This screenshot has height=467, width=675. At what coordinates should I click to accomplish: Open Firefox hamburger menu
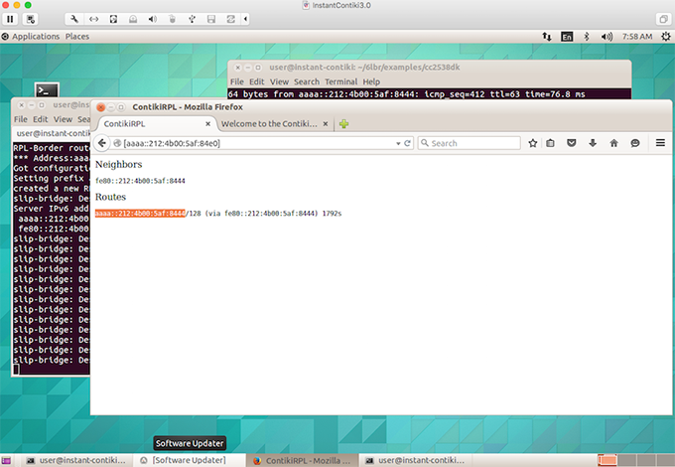(660, 143)
